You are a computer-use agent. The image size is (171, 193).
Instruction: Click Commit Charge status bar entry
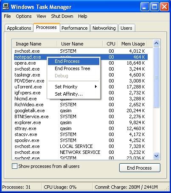126,187
